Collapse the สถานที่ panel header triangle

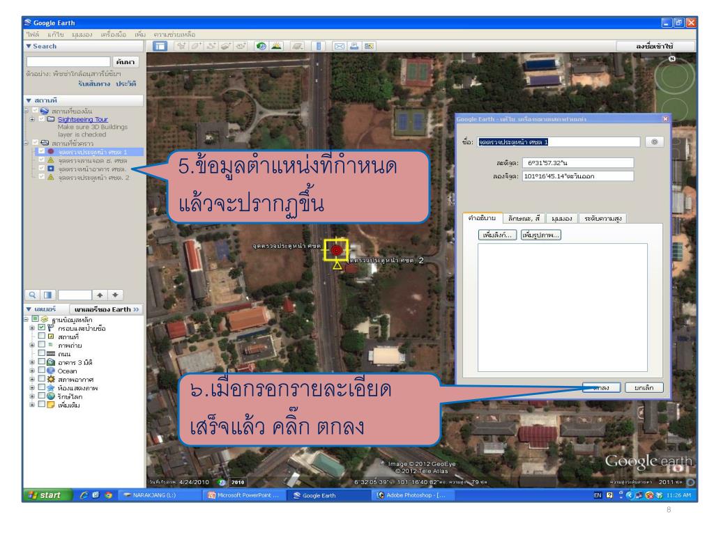coord(29,100)
